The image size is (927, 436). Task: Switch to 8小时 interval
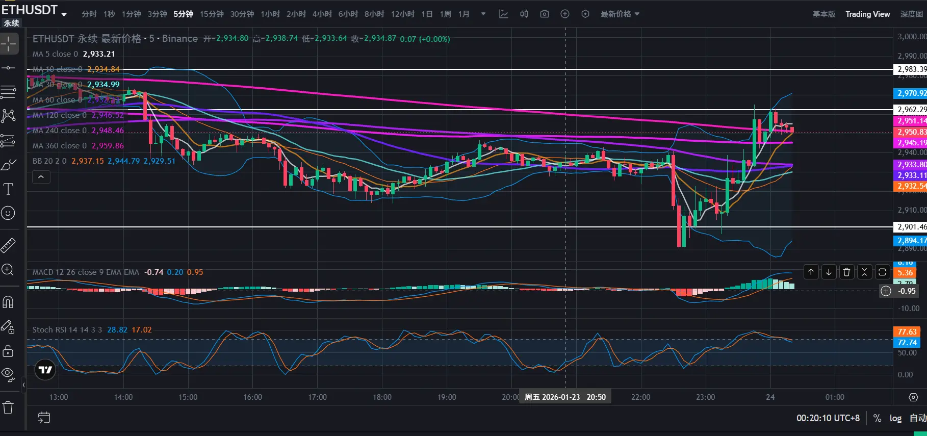[374, 14]
